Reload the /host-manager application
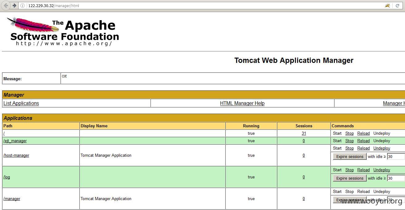Screen dimensions: 405x210 click(x=363, y=148)
